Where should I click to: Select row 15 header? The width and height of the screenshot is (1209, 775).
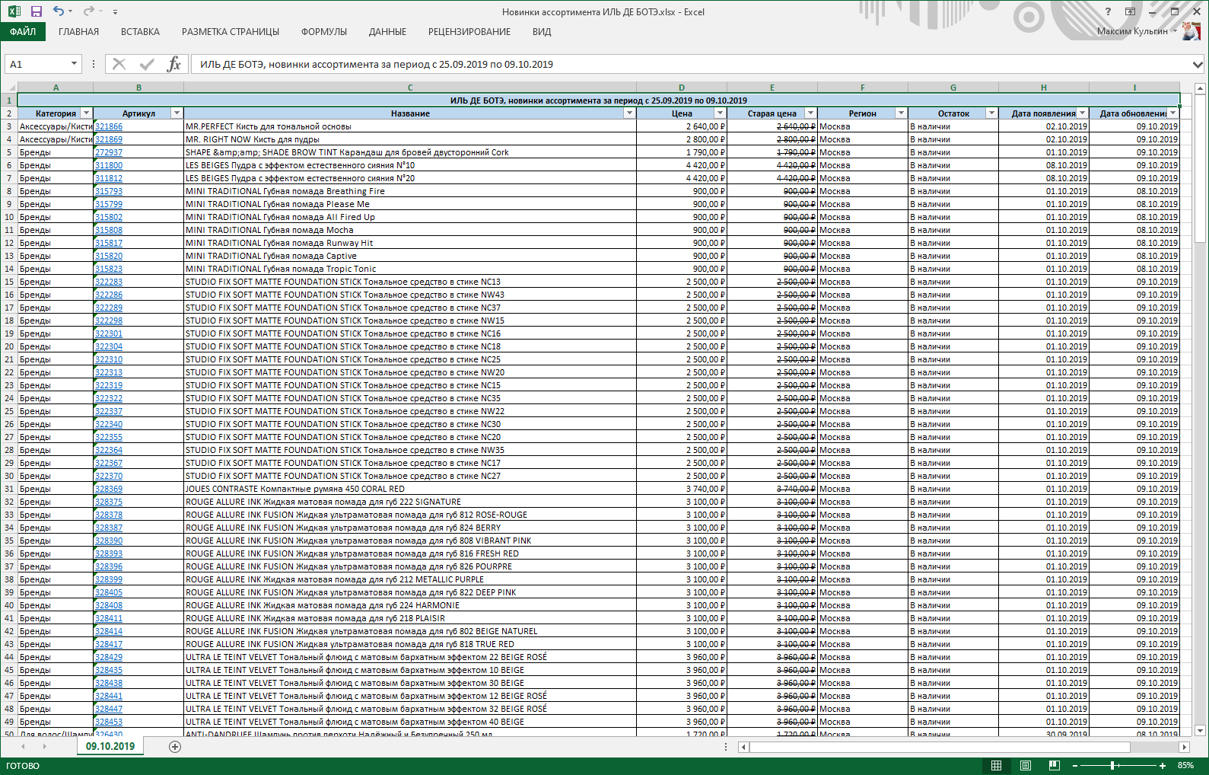click(x=9, y=282)
